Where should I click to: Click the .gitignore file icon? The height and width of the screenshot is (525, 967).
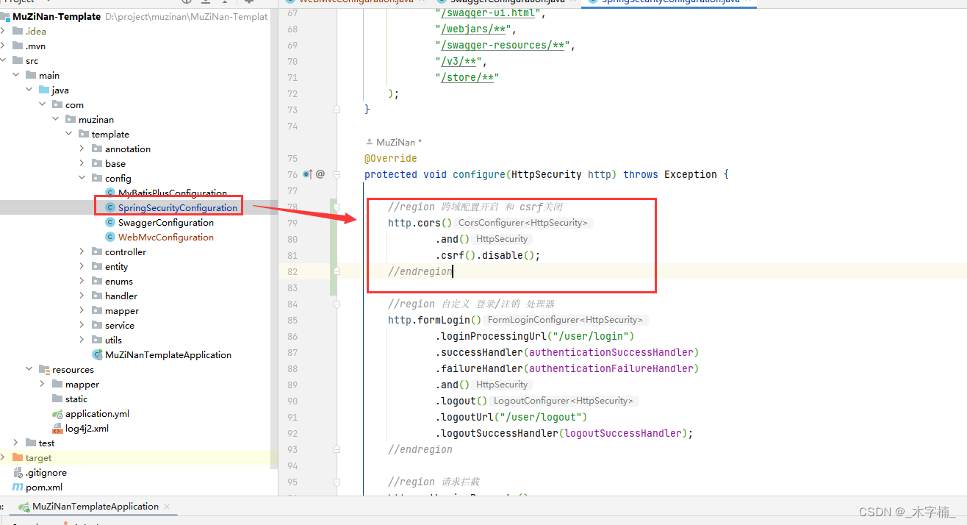18,472
